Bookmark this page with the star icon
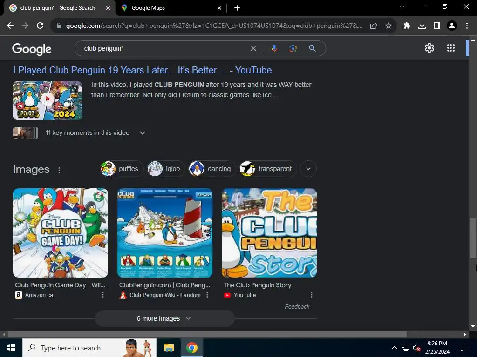 (388, 26)
